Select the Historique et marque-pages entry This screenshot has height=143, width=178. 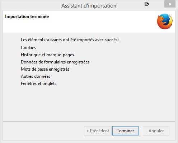click(47, 55)
